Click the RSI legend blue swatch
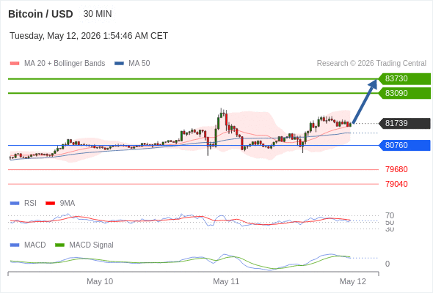Screen dimensions: 433x293 pos(15,204)
